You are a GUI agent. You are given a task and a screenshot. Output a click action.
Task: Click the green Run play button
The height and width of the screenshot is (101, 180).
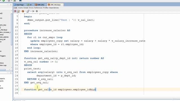(33, 11)
